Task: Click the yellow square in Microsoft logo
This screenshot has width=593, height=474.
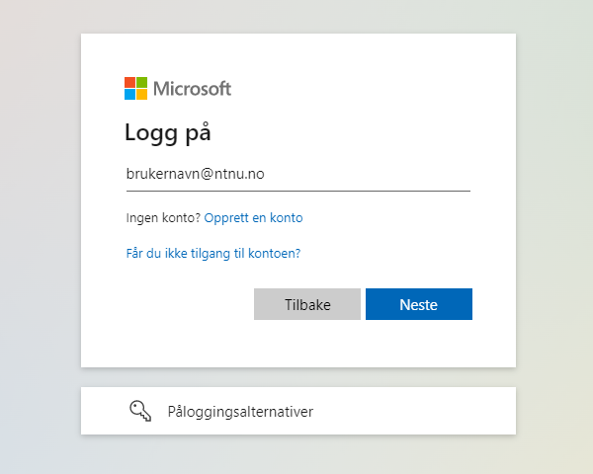Action: 141,95
